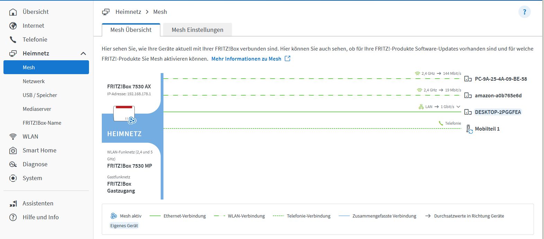
Task: Click the LAN network icon on DESKTOP line
Action: point(421,107)
